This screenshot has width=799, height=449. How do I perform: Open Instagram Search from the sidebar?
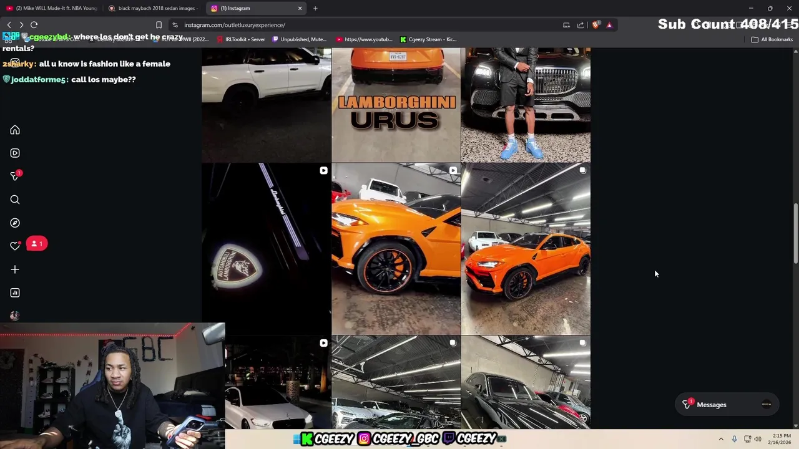15,200
